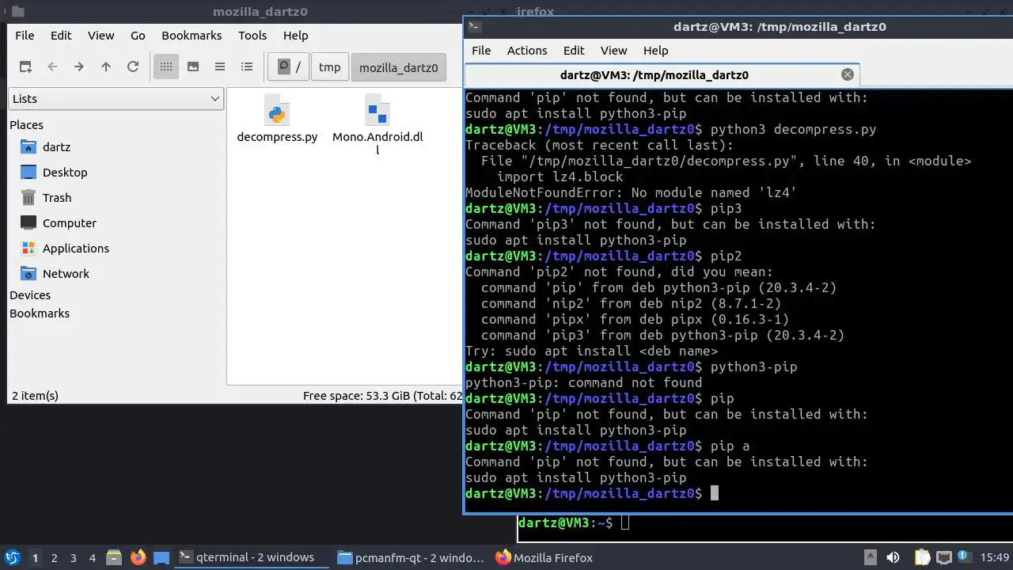Open file manager Edit menu
The image size is (1013, 570).
61,36
